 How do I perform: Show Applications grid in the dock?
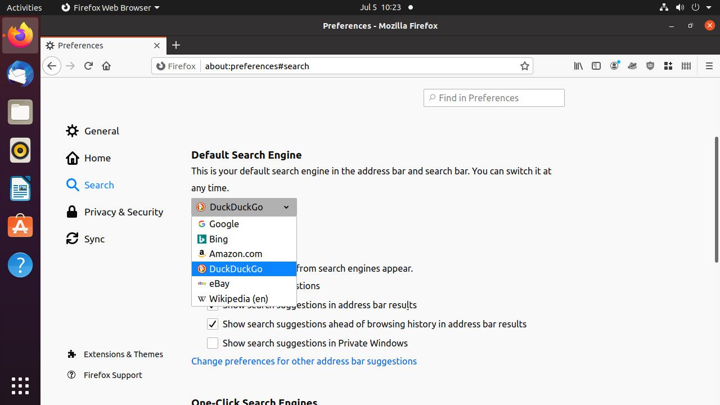click(20, 385)
